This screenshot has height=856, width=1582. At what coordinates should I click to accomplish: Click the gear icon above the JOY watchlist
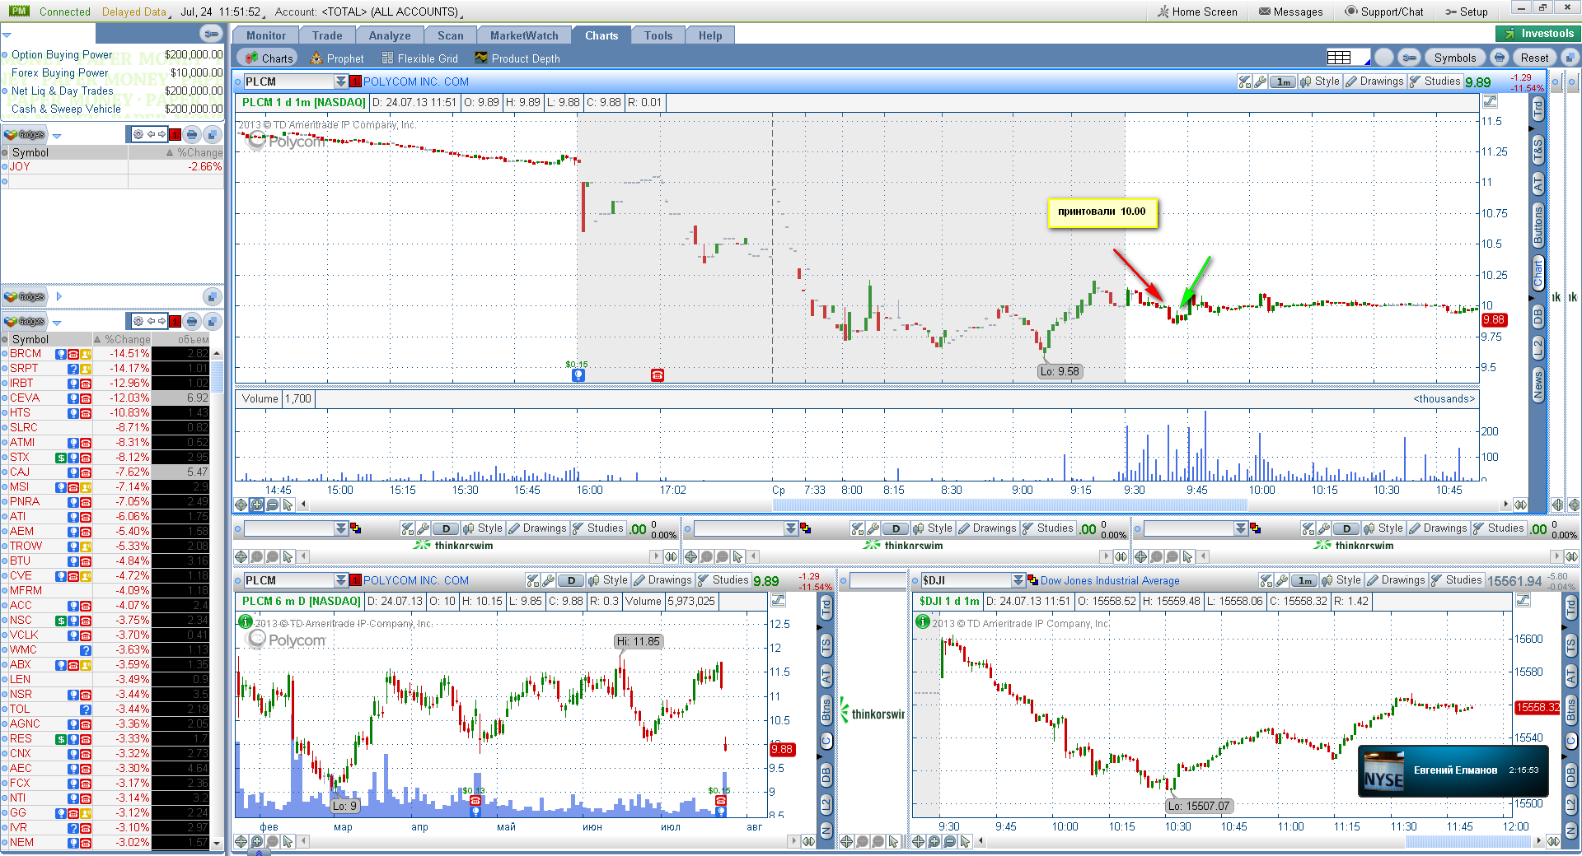coord(138,134)
